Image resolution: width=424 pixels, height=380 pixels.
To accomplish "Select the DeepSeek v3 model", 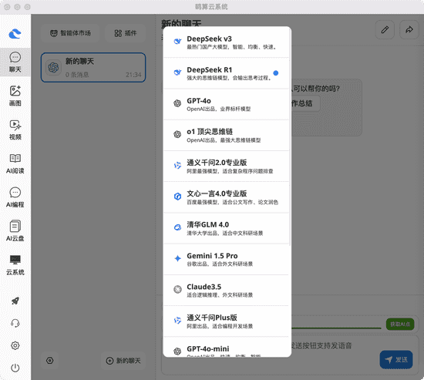I will pyautogui.click(x=227, y=42).
